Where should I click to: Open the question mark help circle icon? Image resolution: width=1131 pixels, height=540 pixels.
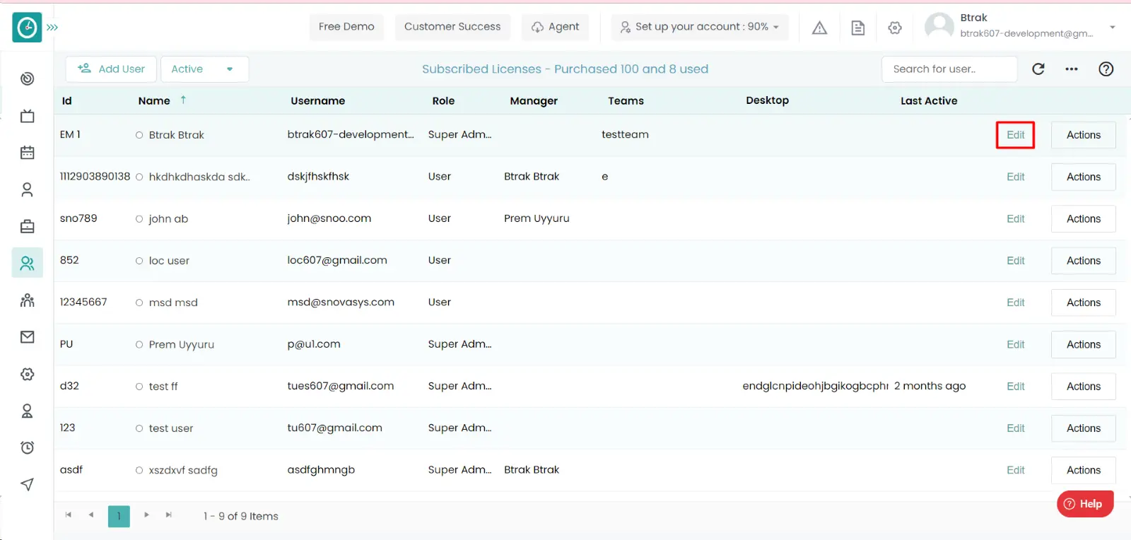[x=1106, y=69]
